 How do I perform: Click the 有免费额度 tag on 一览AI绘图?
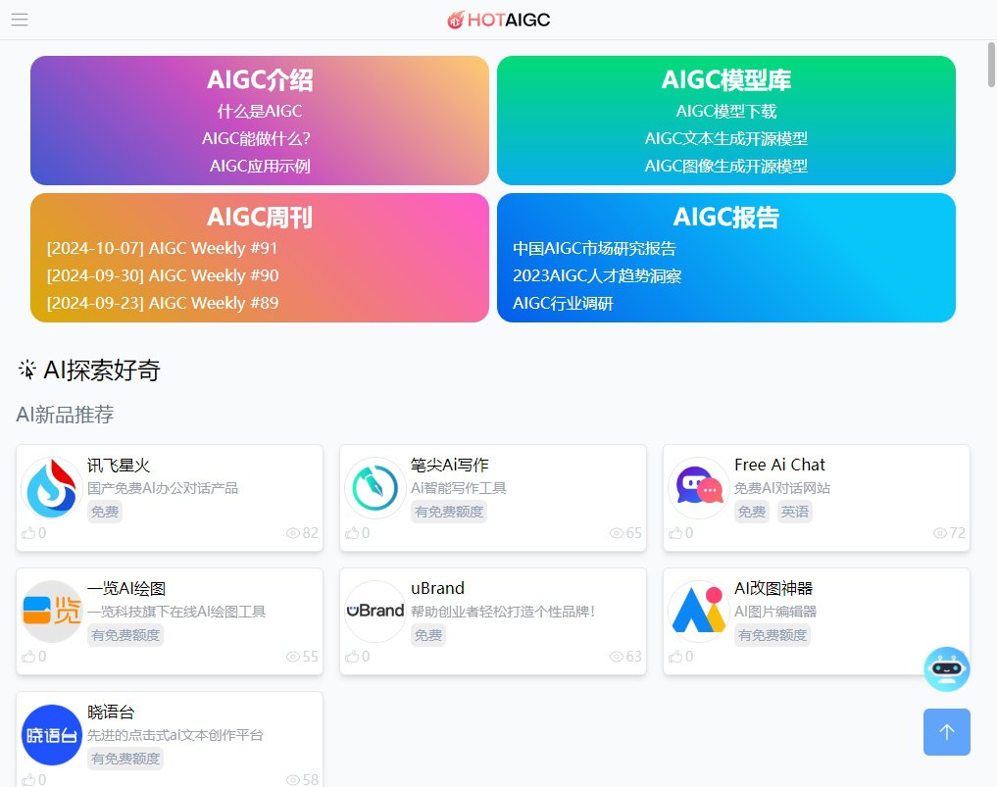[x=125, y=635]
